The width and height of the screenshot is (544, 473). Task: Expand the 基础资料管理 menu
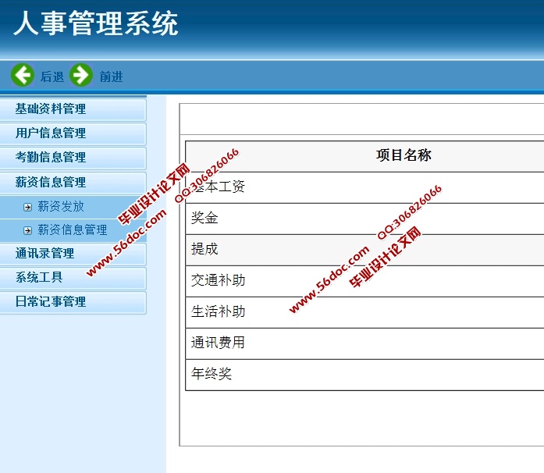51,109
